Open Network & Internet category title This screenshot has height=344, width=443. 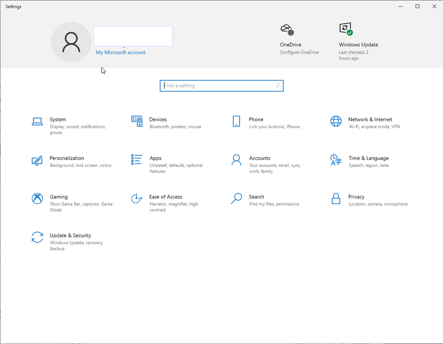(x=370, y=120)
